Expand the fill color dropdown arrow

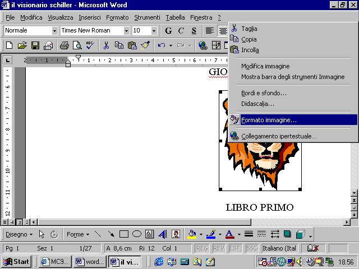201,234
